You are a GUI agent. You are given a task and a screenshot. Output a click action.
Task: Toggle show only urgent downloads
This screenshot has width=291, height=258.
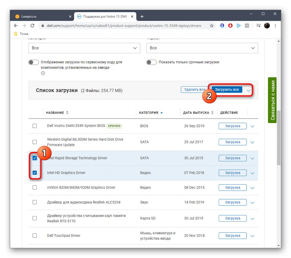point(151,62)
